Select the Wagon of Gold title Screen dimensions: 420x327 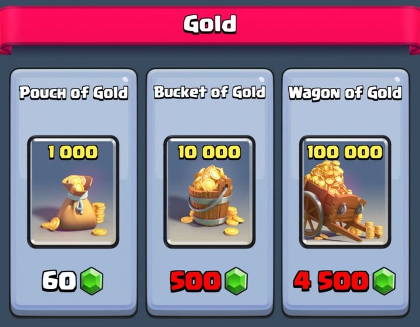coord(345,93)
